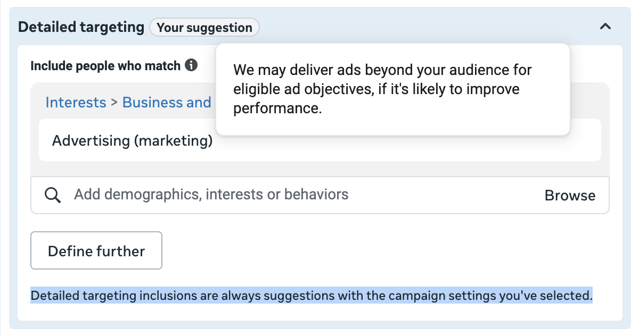Select the Advertising (marketing) interest row
This screenshot has width=639, height=336.
pos(133,141)
